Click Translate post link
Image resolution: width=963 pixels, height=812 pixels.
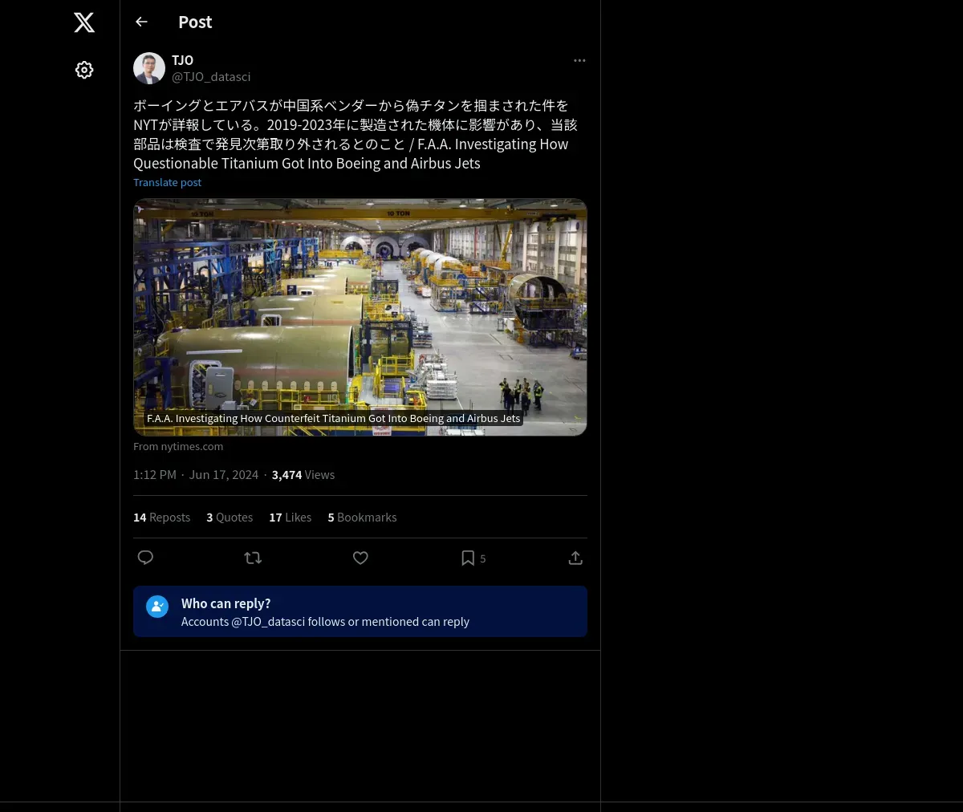pos(167,182)
